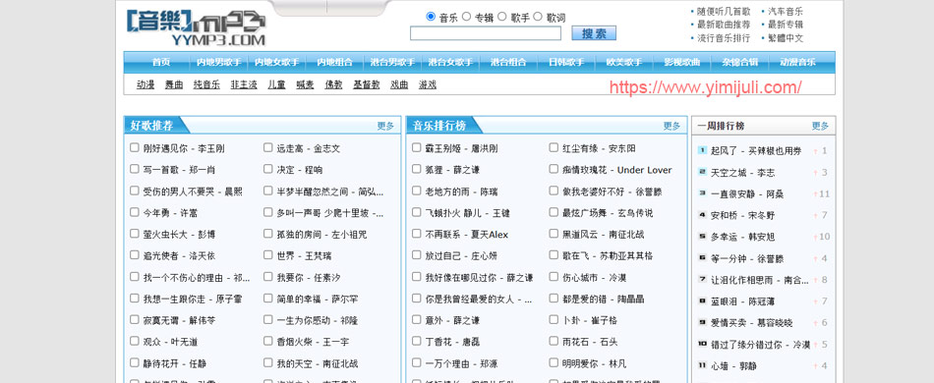Open song 天空之城 - 李志 in weekly chart

click(742, 173)
